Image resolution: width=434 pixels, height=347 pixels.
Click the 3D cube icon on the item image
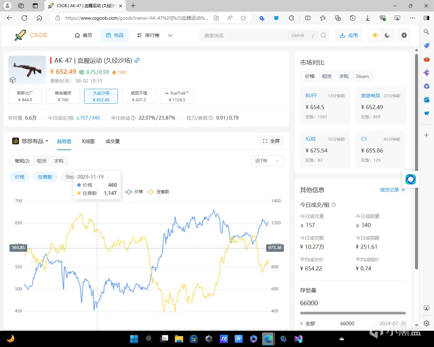[x=13, y=80]
